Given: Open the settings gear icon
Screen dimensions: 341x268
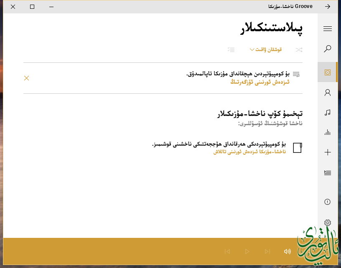Looking at the screenshot, I should pyautogui.click(x=327, y=223).
